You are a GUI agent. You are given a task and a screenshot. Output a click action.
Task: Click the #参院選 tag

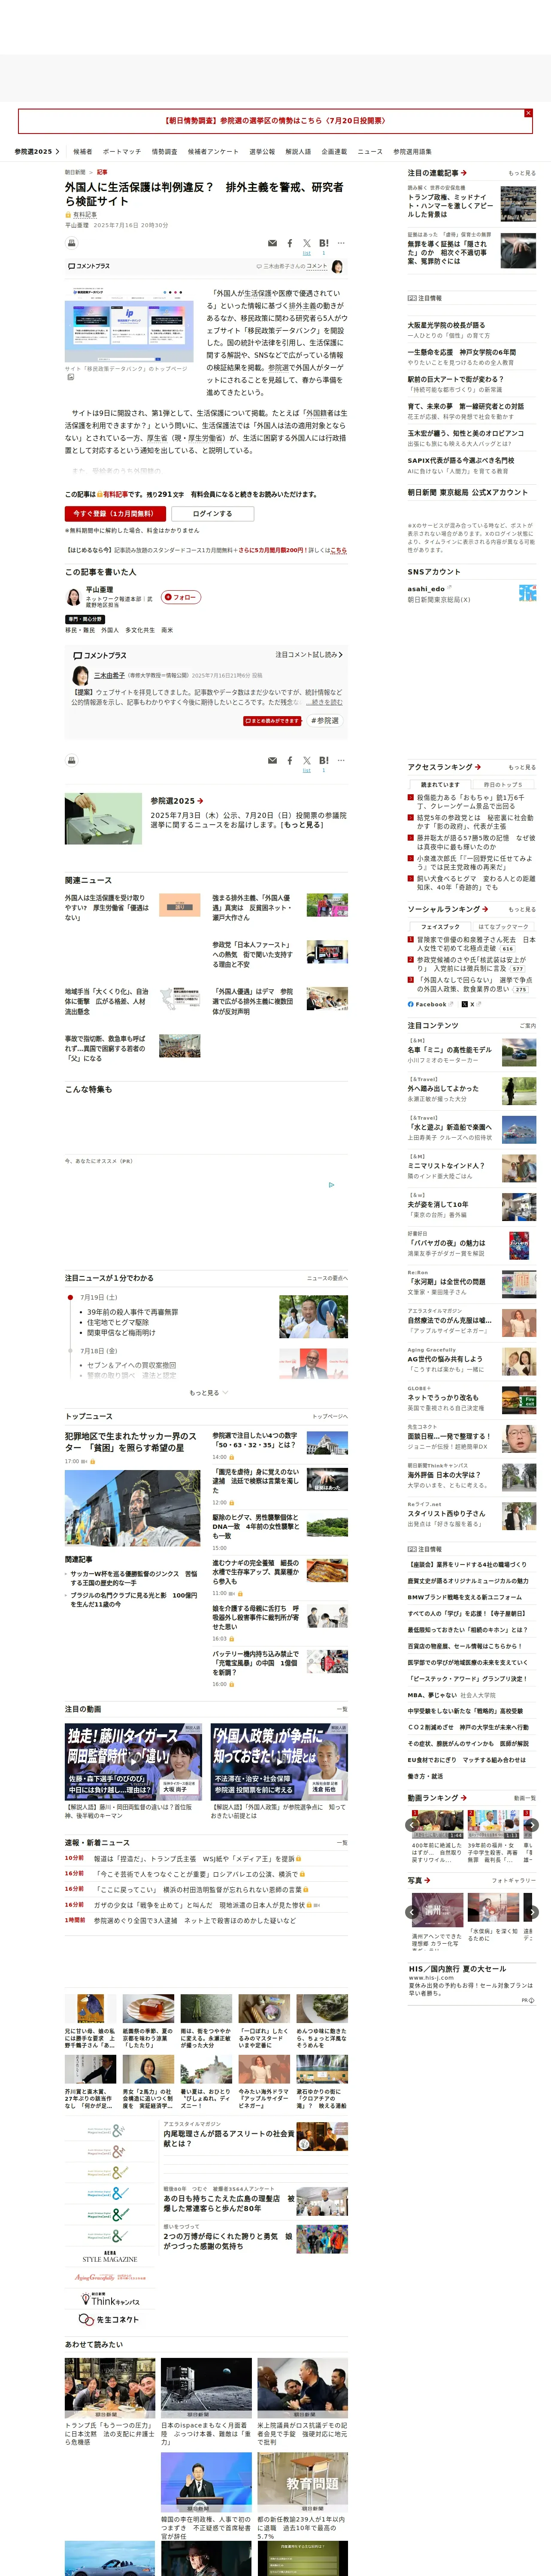(x=325, y=721)
